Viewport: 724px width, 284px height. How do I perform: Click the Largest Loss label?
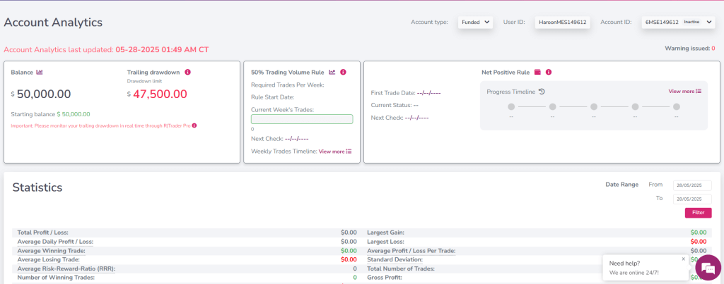point(385,242)
